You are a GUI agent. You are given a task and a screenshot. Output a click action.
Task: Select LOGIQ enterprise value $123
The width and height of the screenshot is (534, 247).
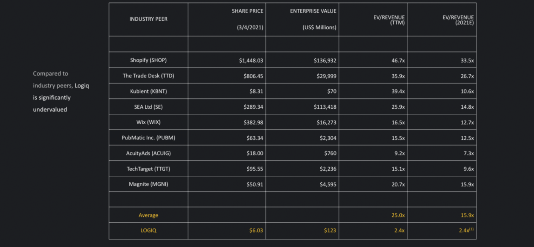[330, 230]
